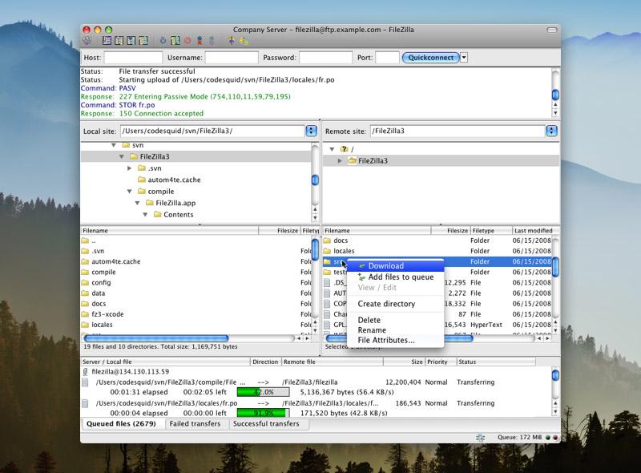Collapse the compile folder in local tree
The image size is (641, 473).
(129, 192)
